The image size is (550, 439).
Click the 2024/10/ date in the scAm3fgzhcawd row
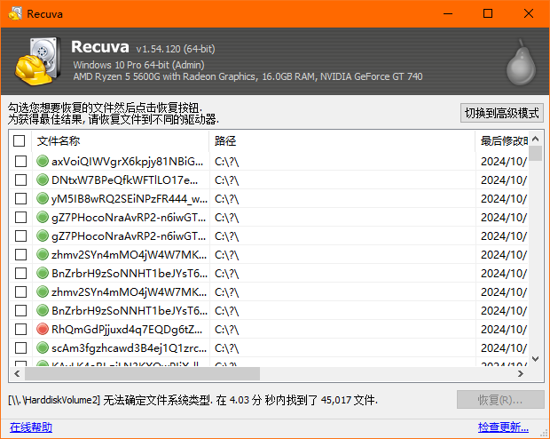pyautogui.click(x=504, y=348)
